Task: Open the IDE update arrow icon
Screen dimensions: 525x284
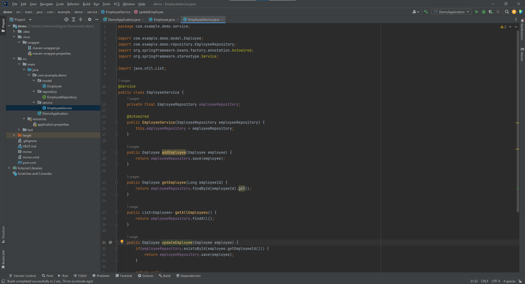Action: tap(514, 12)
